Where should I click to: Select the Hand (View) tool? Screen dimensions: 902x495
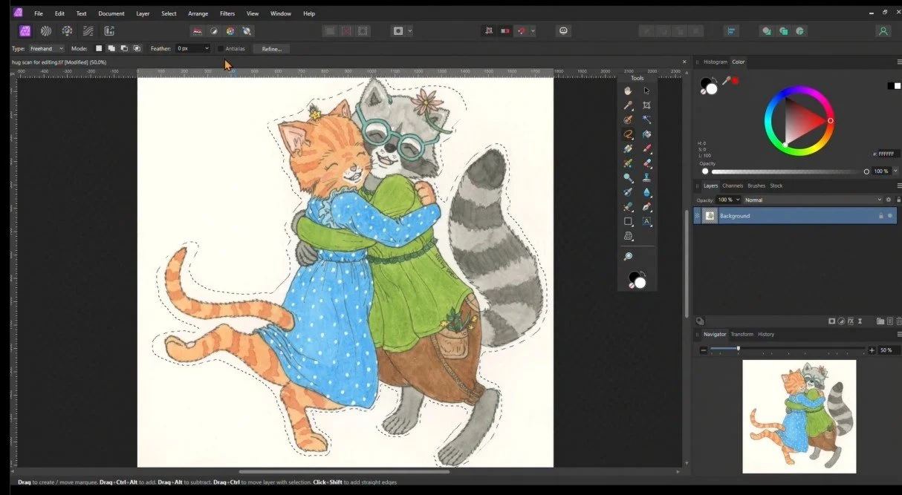pyautogui.click(x=628, y=91)
